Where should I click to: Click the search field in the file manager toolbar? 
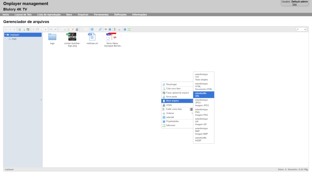tap(301, 29)
